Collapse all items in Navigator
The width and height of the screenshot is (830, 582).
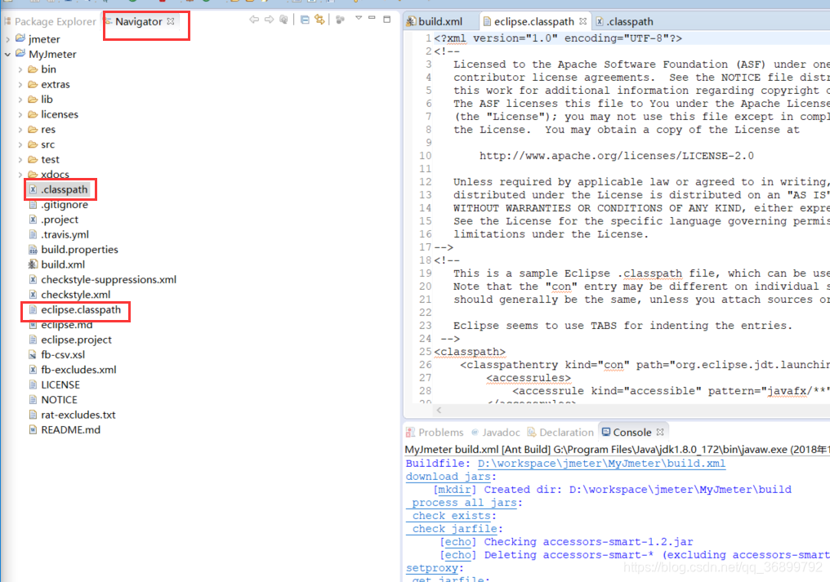point(305,20)
